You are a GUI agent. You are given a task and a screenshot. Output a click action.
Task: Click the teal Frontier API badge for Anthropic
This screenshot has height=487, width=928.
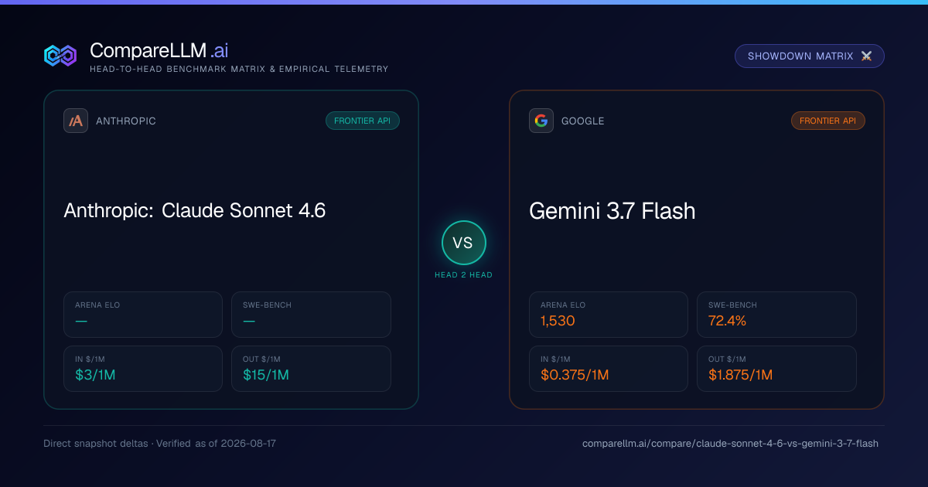tap(363, 121)
